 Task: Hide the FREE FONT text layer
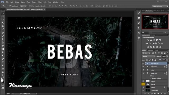coord(143,67)
